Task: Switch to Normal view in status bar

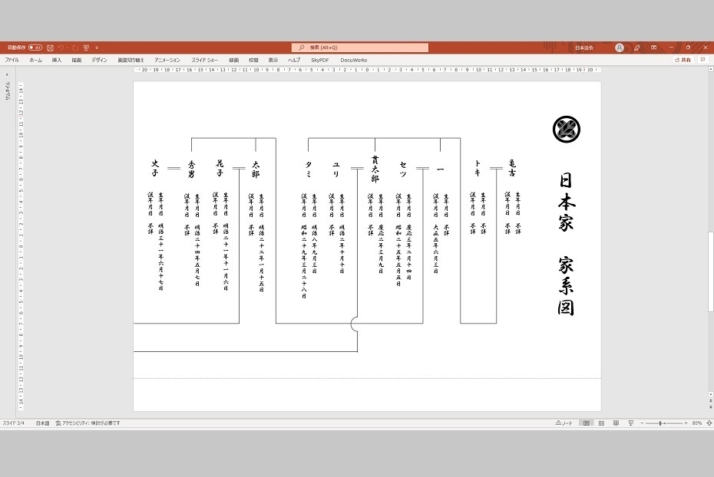Action: [586, 423]
